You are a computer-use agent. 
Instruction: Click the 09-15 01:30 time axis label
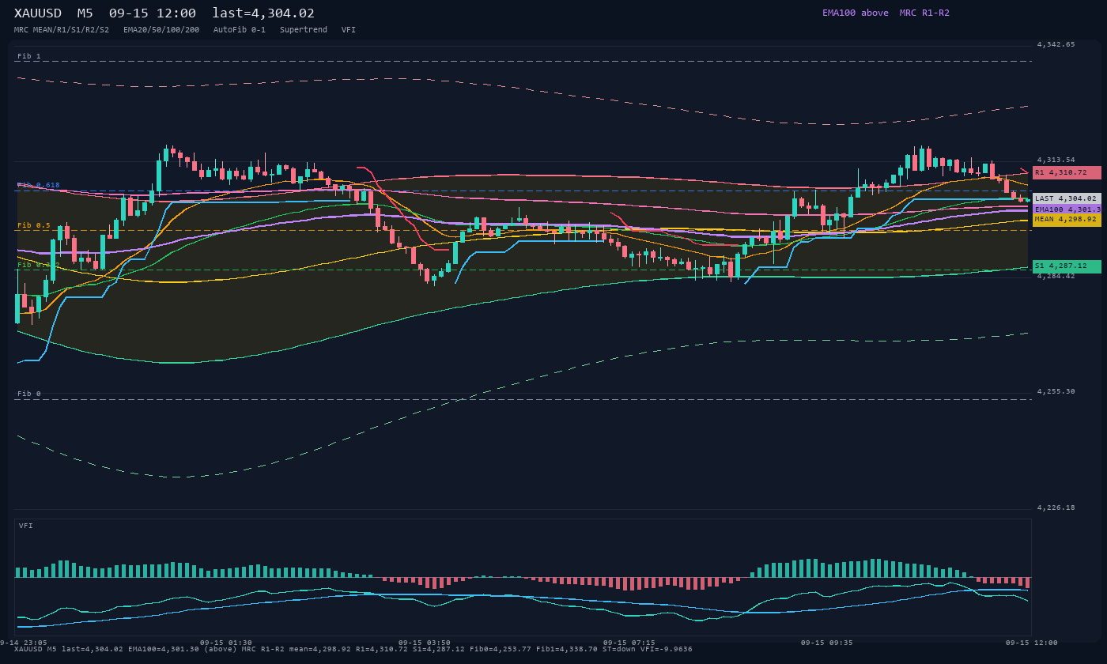pyautogui.click(x=226, y=643)
